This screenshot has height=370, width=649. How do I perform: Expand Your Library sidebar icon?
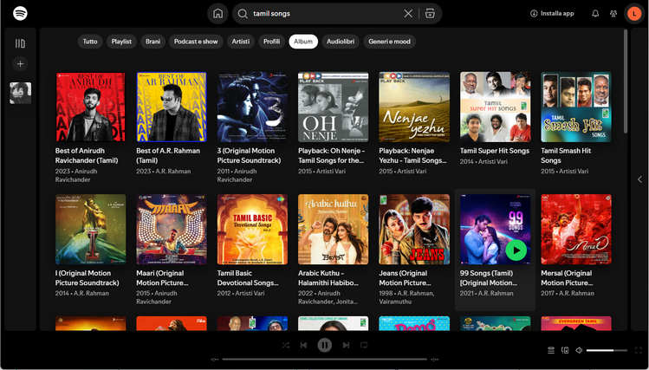click(x=20, y=43)
